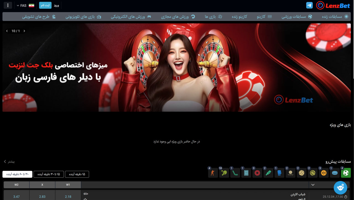Viewport: 354px width, 200px height.
Task: Select the ice hockey puck icon
Action: coord(335,173)
